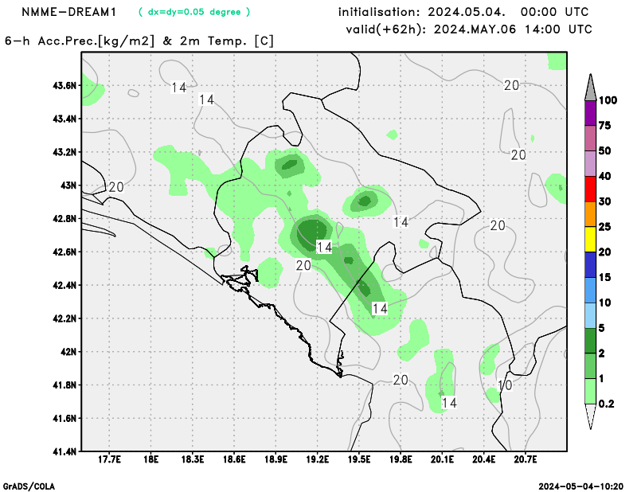
Task: Pick the medium green 1-2 colorbar swatch
Action: click(x=590, y=366)
